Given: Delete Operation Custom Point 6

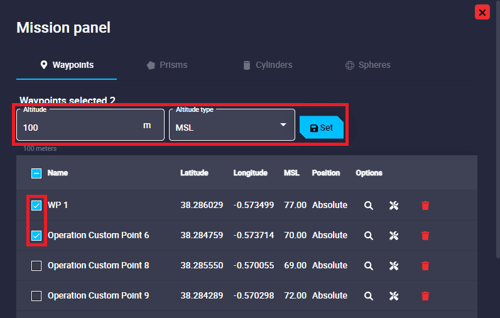Looking at the screenshot, I should click(425, 236).
